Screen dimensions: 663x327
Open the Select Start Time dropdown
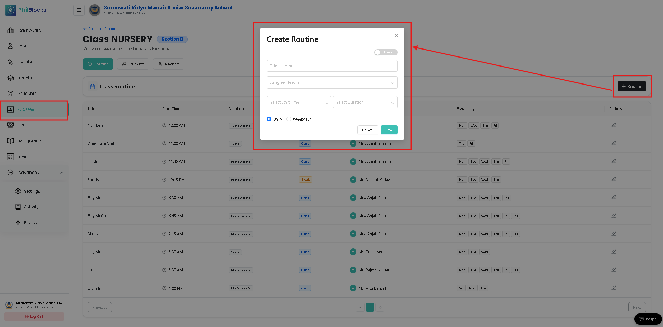tap(299, 102)
